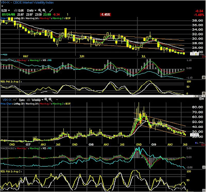Click second zoom magnifier in weekly toolbar

click(x=50, y=100)
